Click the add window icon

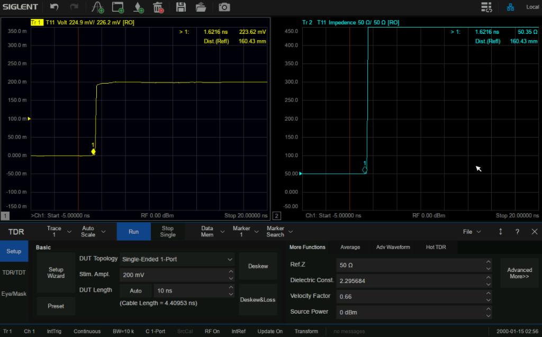[x=118, y=7]
